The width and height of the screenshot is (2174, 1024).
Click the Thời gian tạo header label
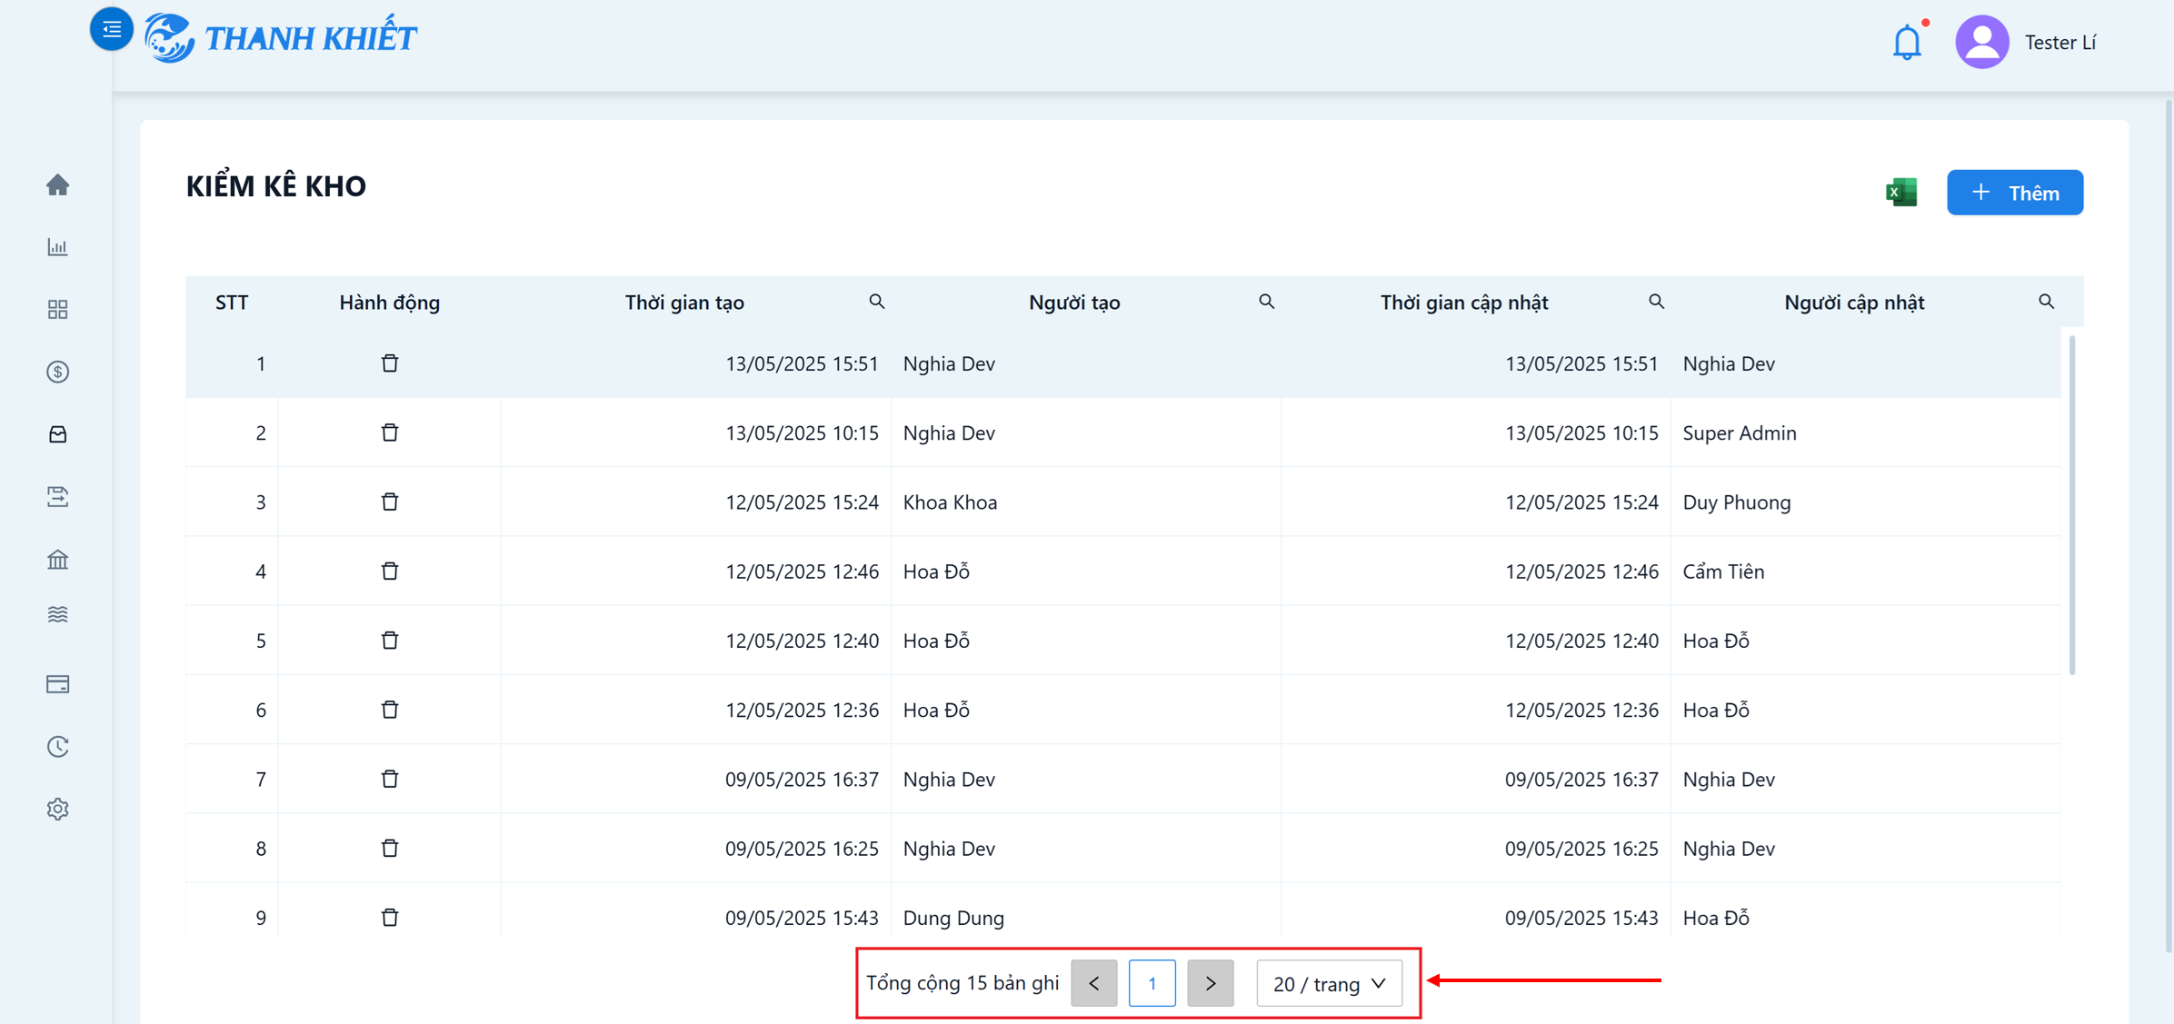(x=684, y=303)
